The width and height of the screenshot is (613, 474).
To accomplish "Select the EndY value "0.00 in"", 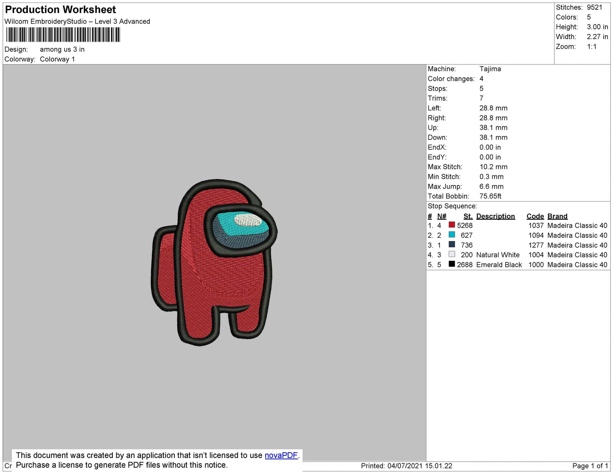I will click(x=490, y=157).
